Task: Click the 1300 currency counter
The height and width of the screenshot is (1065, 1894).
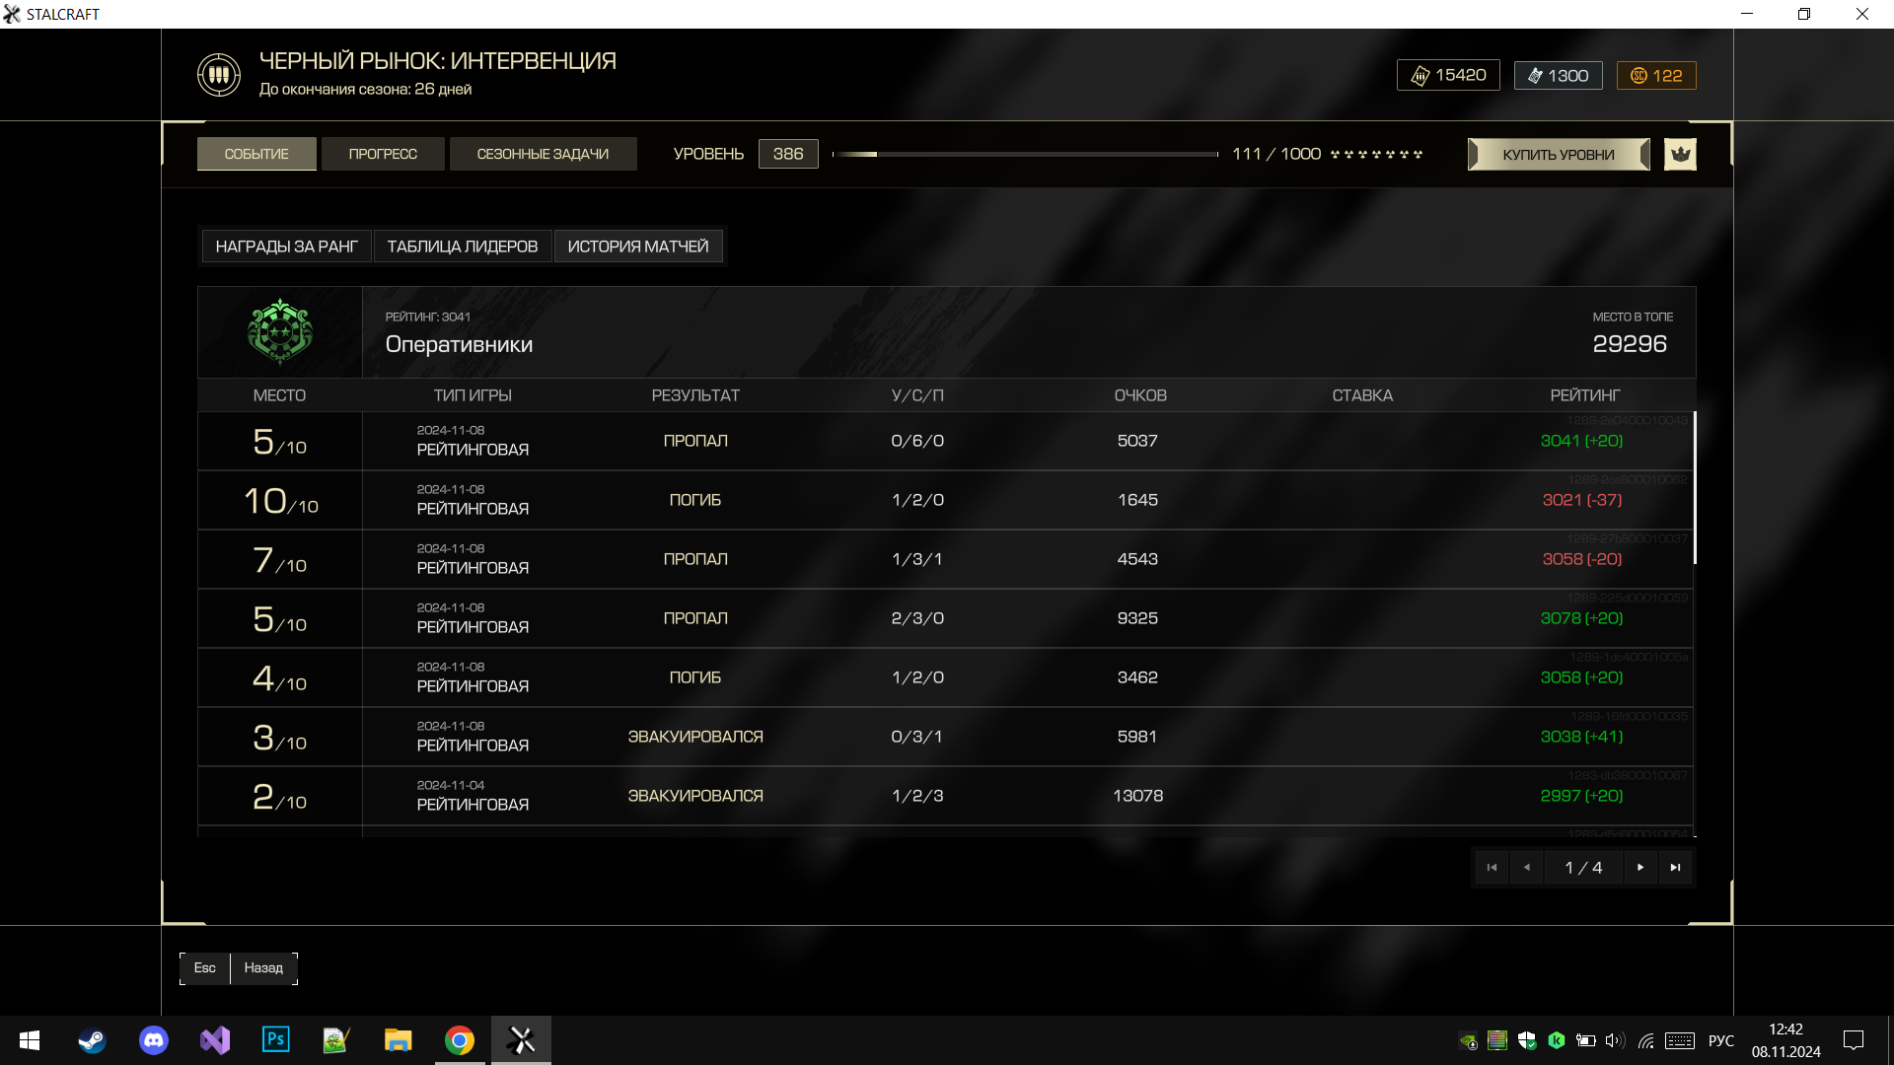Action: click(x=1559, y=76)
